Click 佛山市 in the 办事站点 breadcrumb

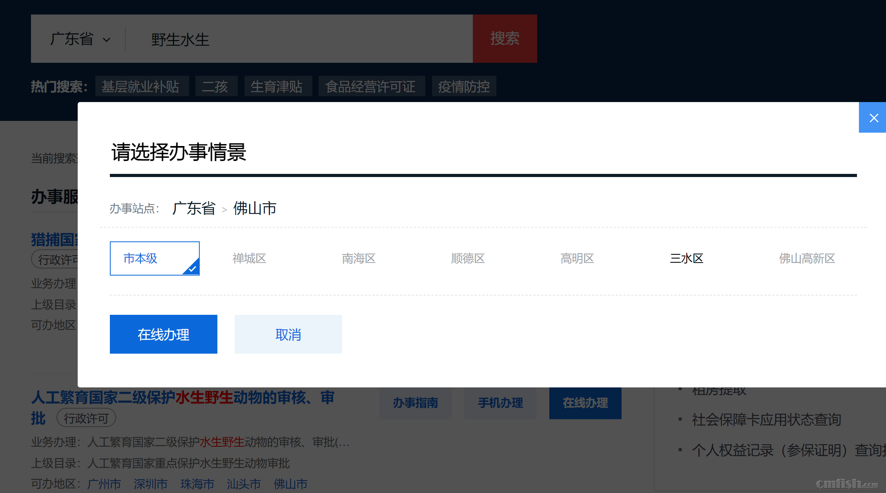pos(255,208)
